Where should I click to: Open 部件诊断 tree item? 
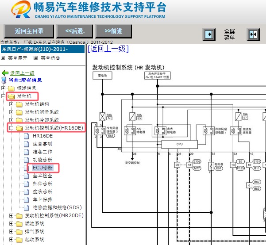click(x=42, y=184)
